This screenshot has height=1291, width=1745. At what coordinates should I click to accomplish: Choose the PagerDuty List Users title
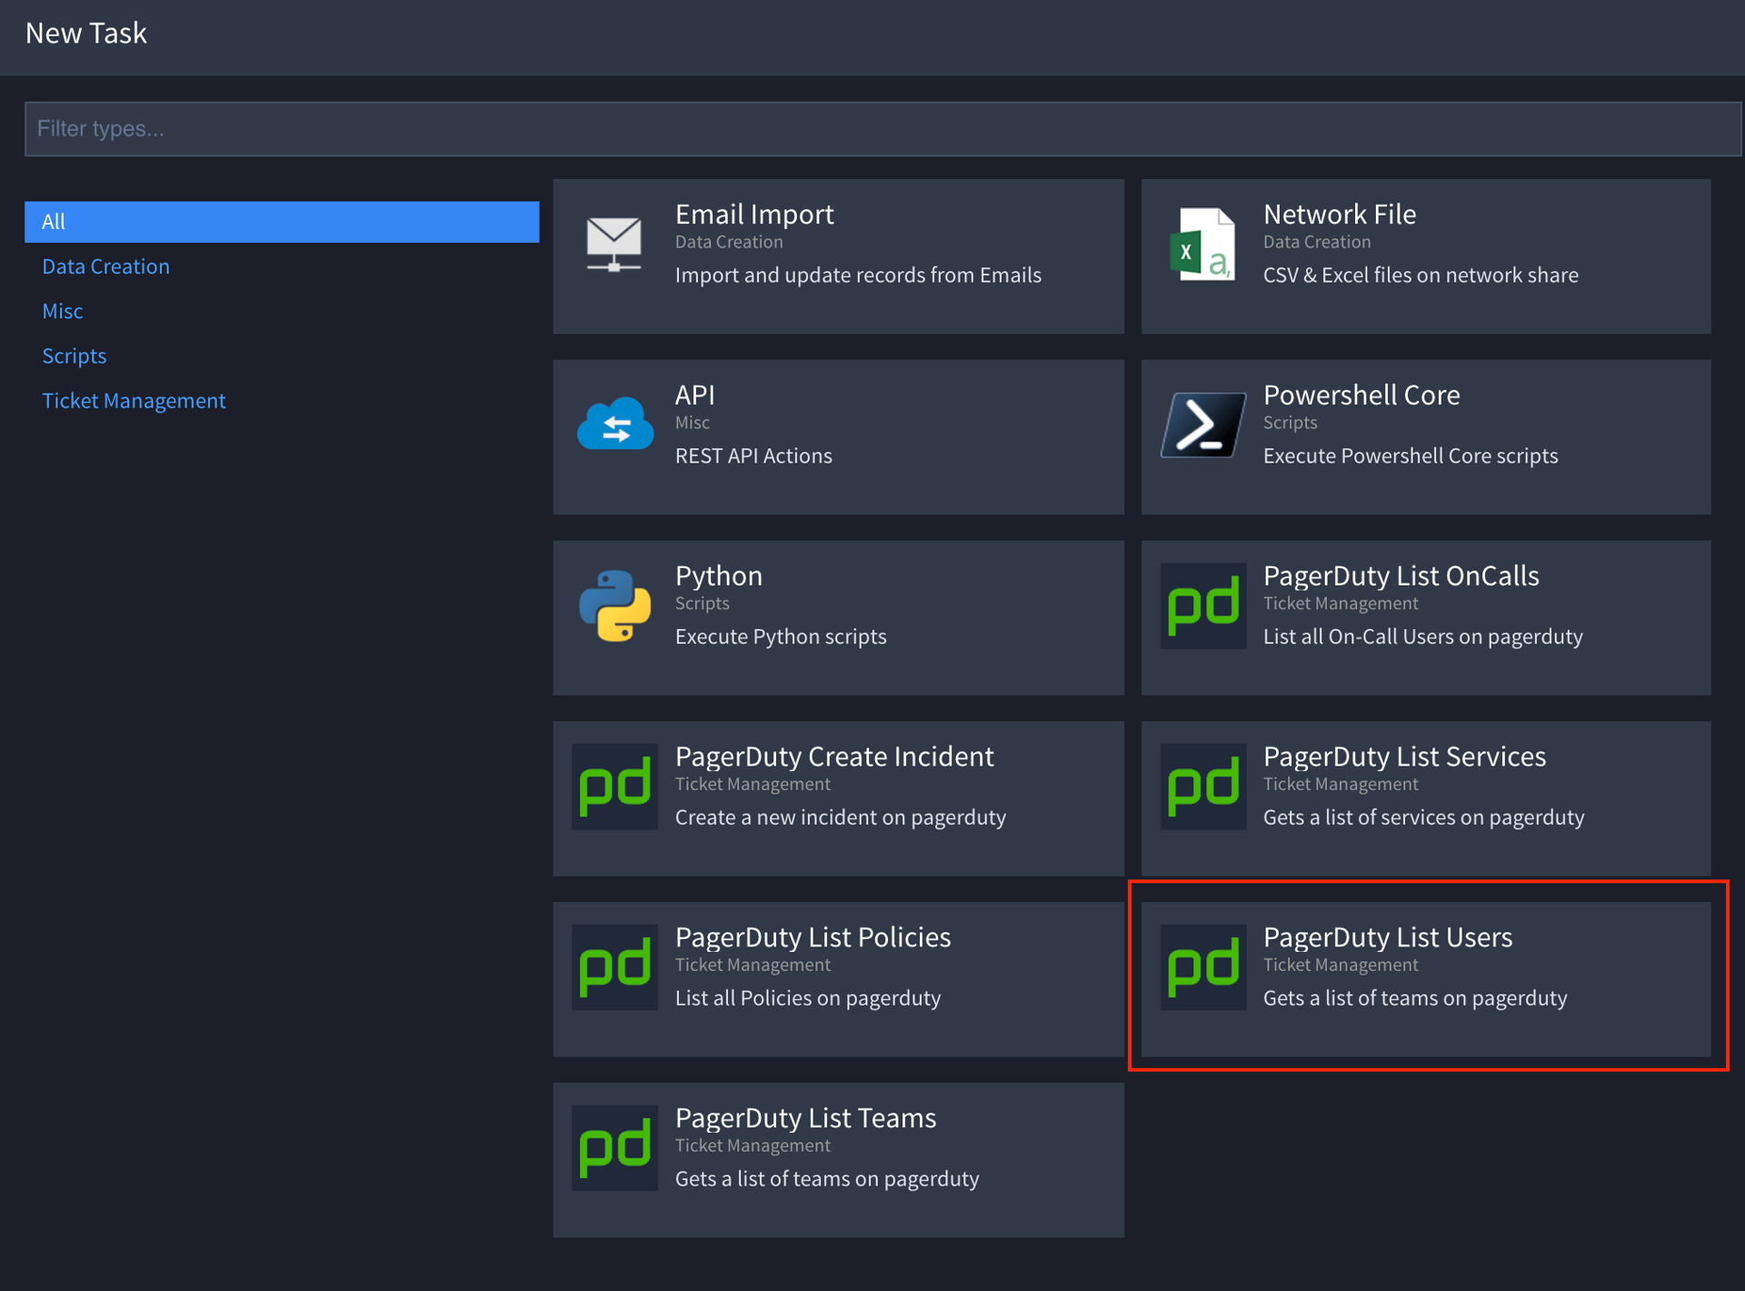(1387, 937)
